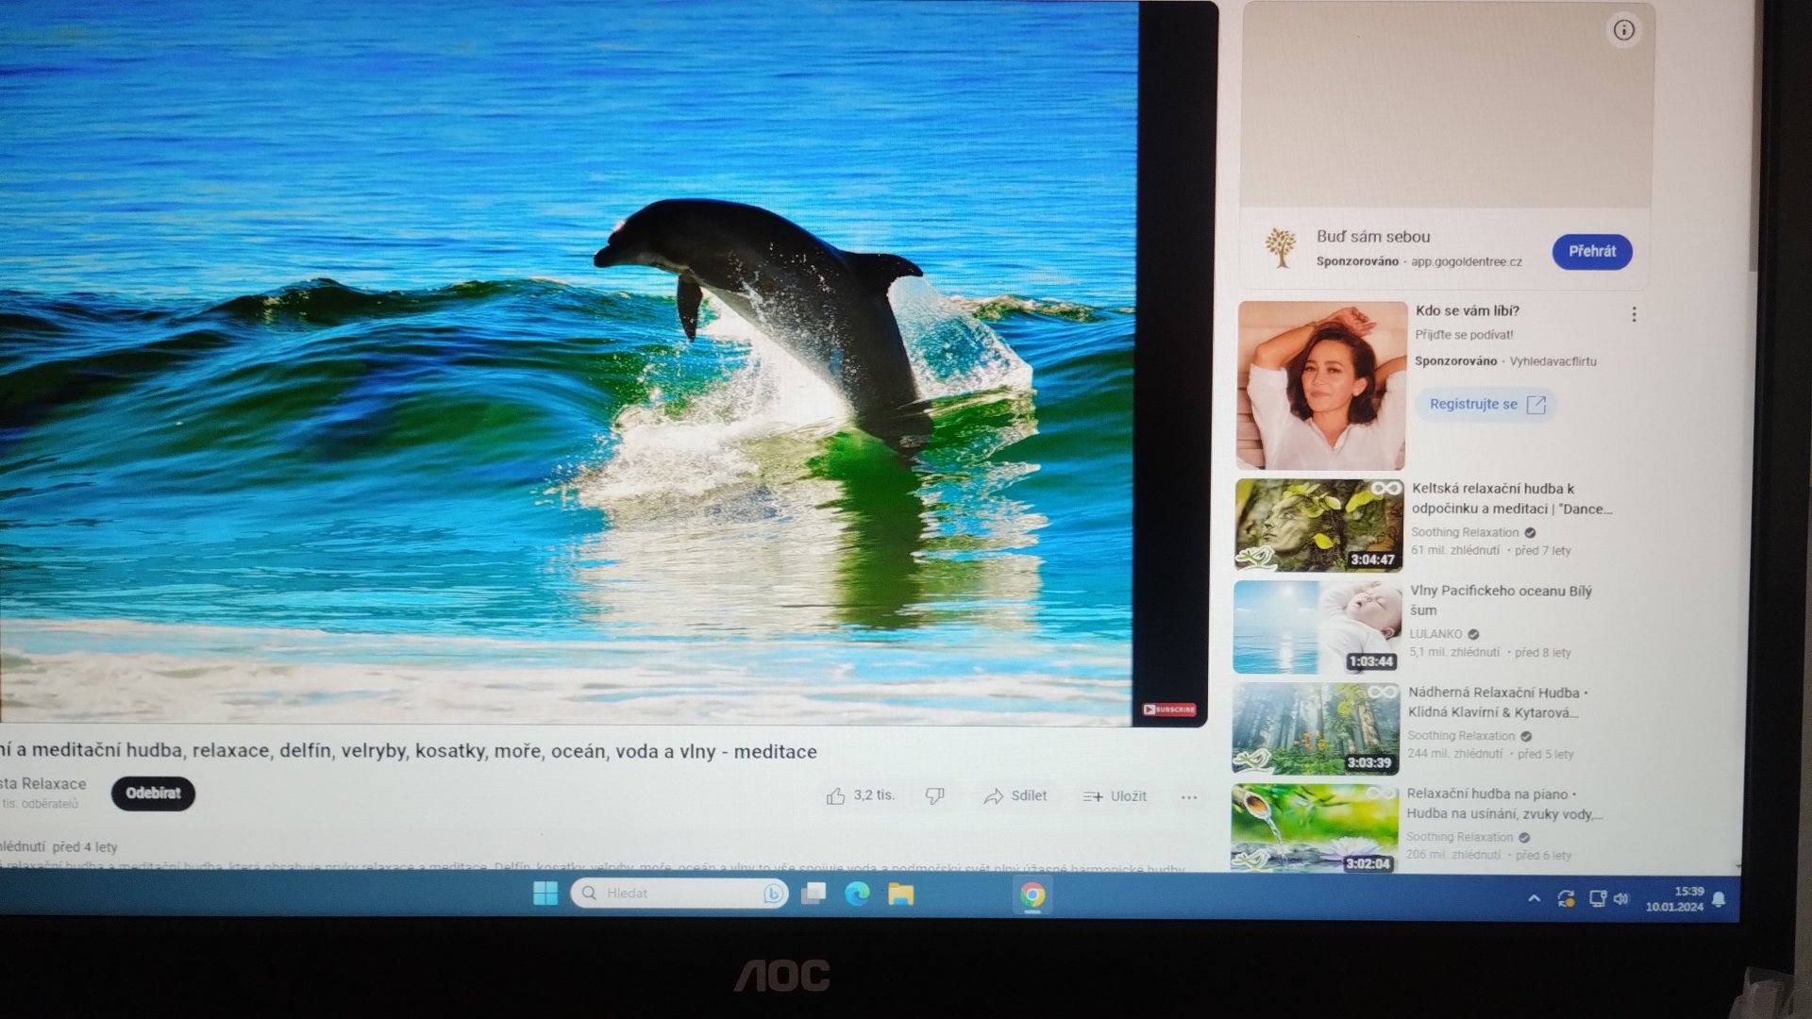The width and height of the screenshot is (1812, 1019).
Task: Open Relaxační hudba na piano video thumbnail
Action: [x=1314, y=827]
